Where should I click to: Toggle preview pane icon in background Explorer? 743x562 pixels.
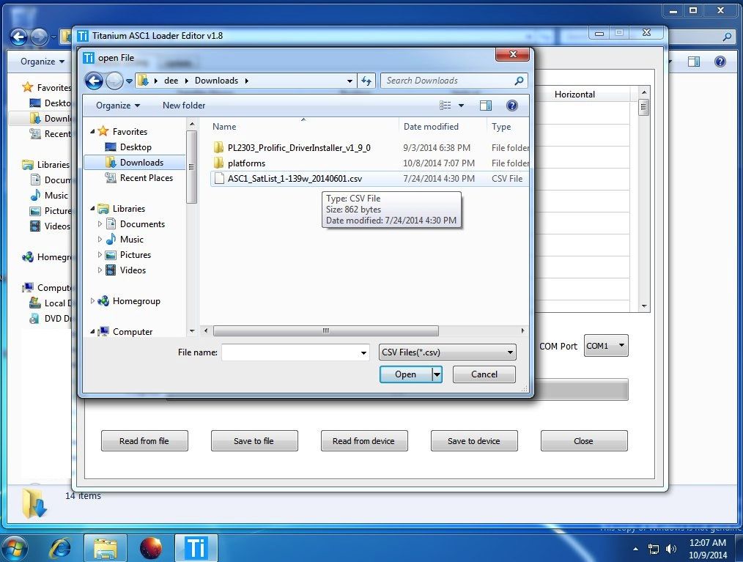[x=694, y=62]
